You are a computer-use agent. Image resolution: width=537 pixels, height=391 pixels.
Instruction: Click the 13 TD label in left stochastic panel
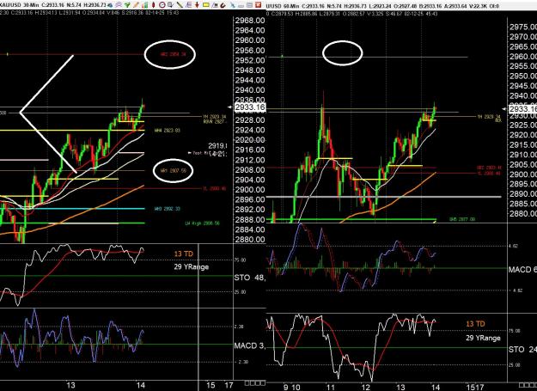click(x=184, y=254)
